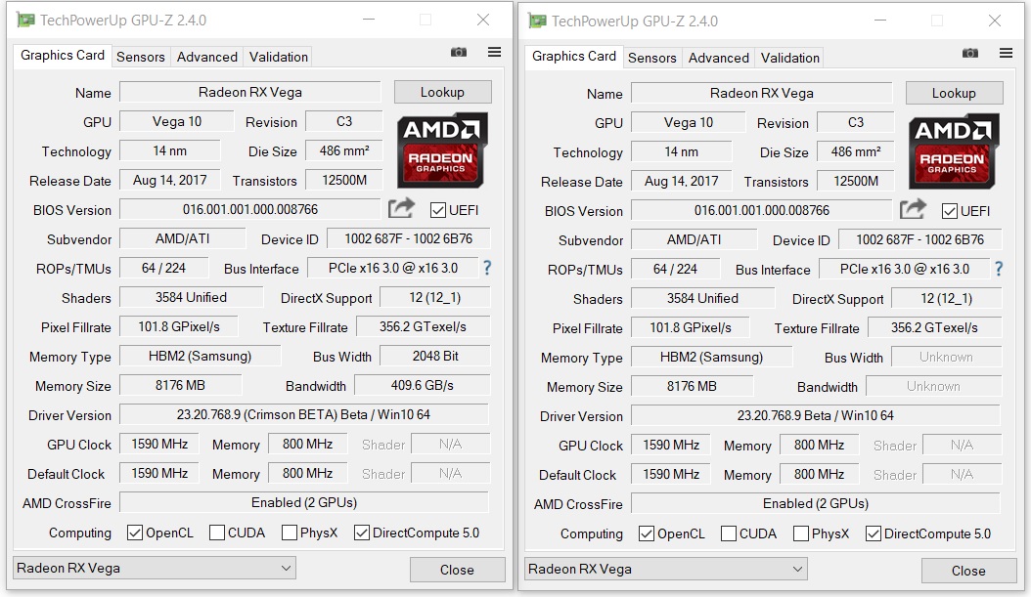Click the AMD Radeon Graphics logo in right window
1031x597 pixels.
[954, 150]
